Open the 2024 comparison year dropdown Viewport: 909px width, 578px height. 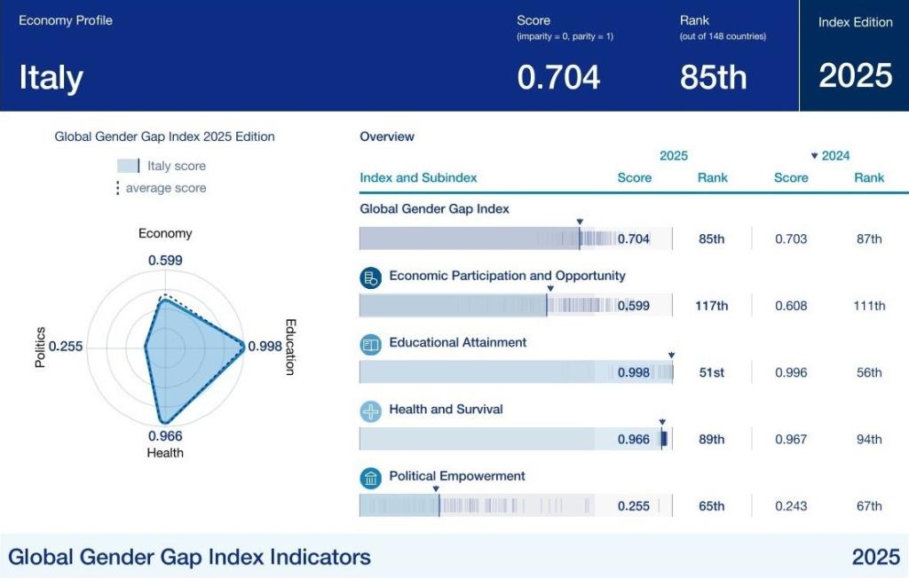click(x=830, y=156)
